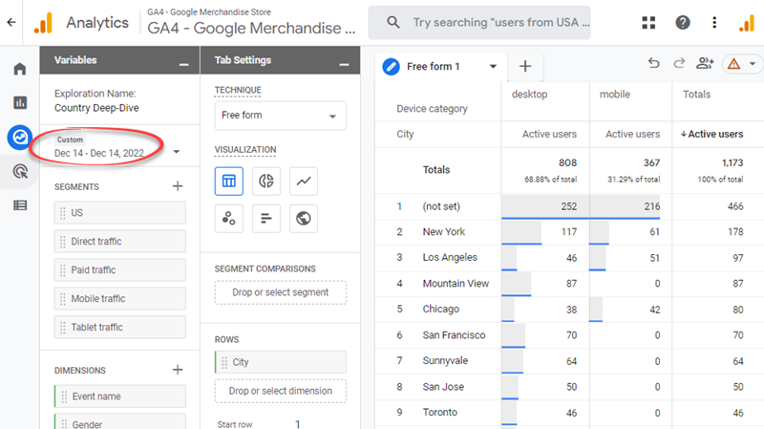Open the data quality warning icon
The width and height of the screenshot is (764, 429).
(733, 64)
